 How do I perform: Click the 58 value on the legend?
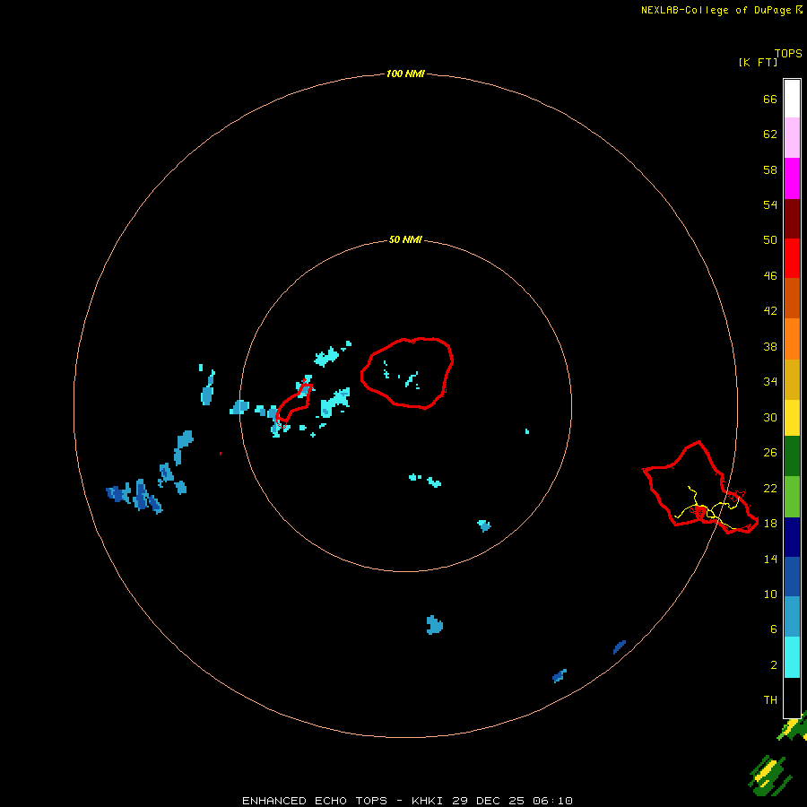pyautogui.click(x=770, y=169)
